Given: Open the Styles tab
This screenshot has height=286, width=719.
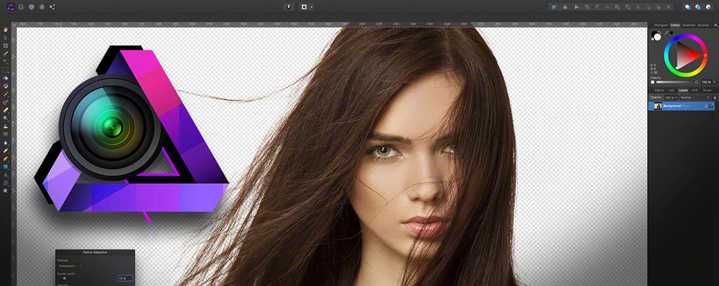Looking at the screenshot, I should point(707,90).
